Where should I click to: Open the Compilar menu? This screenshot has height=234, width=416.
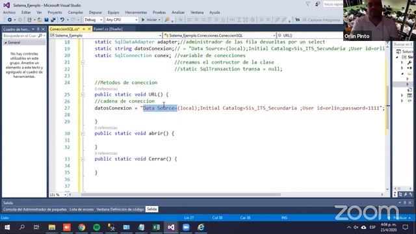75,12
